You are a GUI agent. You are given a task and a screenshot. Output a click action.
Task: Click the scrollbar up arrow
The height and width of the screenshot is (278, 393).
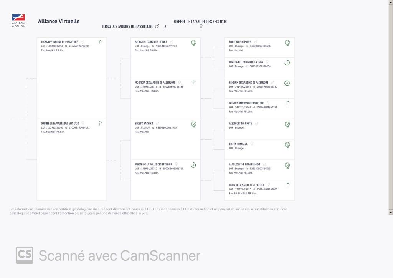391,2
